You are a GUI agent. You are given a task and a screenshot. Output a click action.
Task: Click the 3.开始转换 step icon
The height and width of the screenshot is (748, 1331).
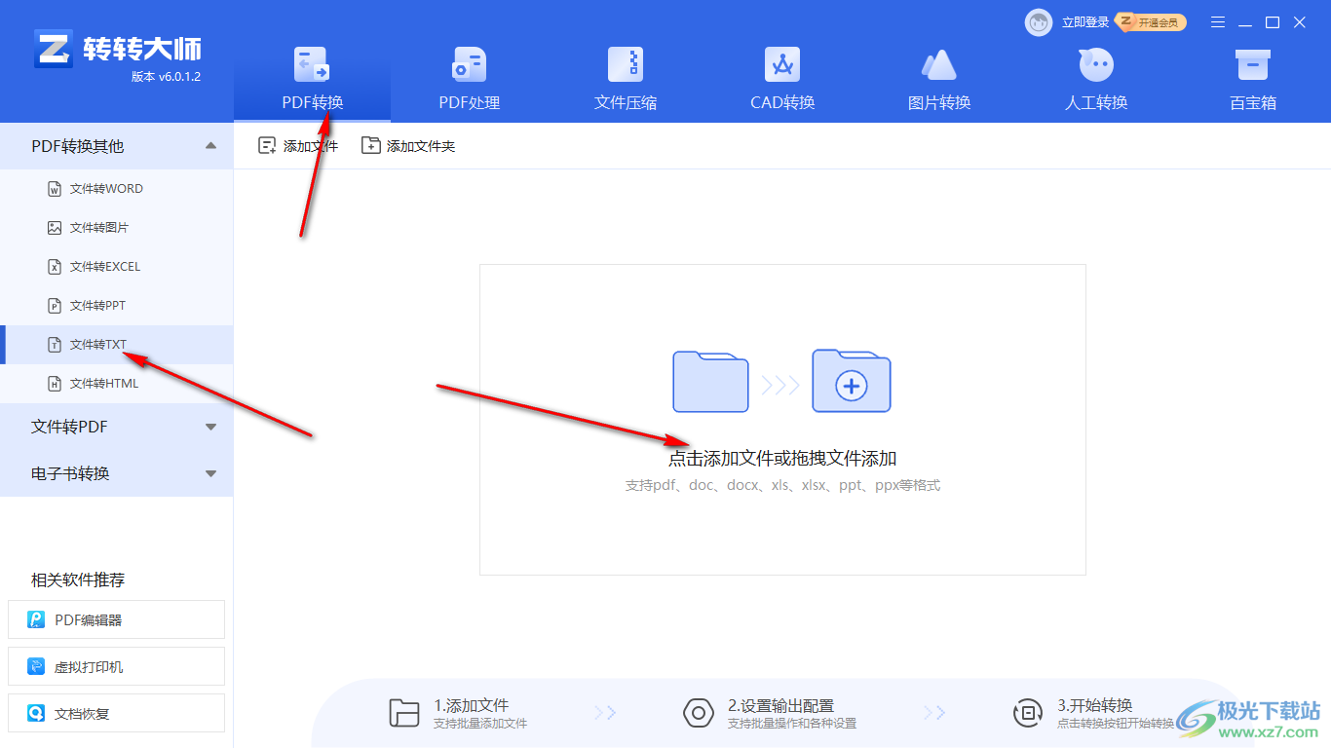[1028, 714]
